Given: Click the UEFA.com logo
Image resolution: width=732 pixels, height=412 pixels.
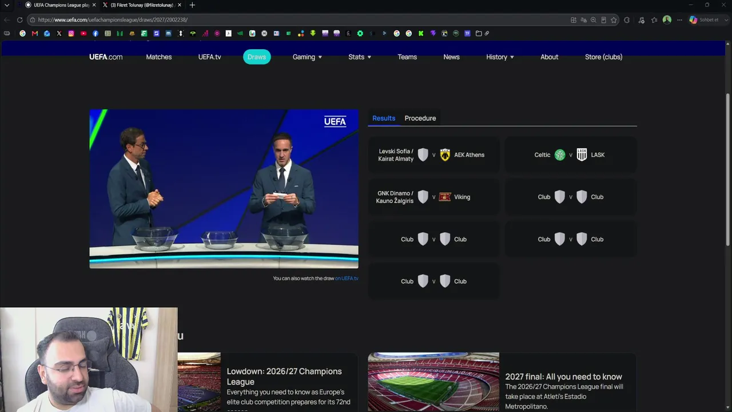Looking at the screenshot, I should tap(106, 57).
